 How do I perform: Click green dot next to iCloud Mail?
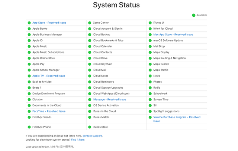coord(90,70)
